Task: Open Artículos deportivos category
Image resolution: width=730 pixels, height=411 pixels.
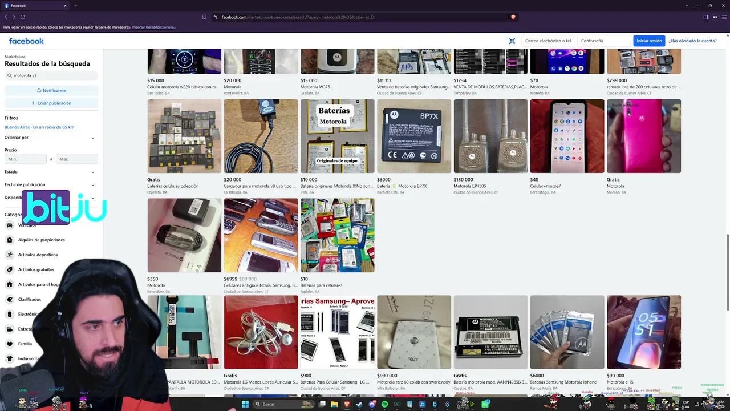Action: tap(38, 255)
